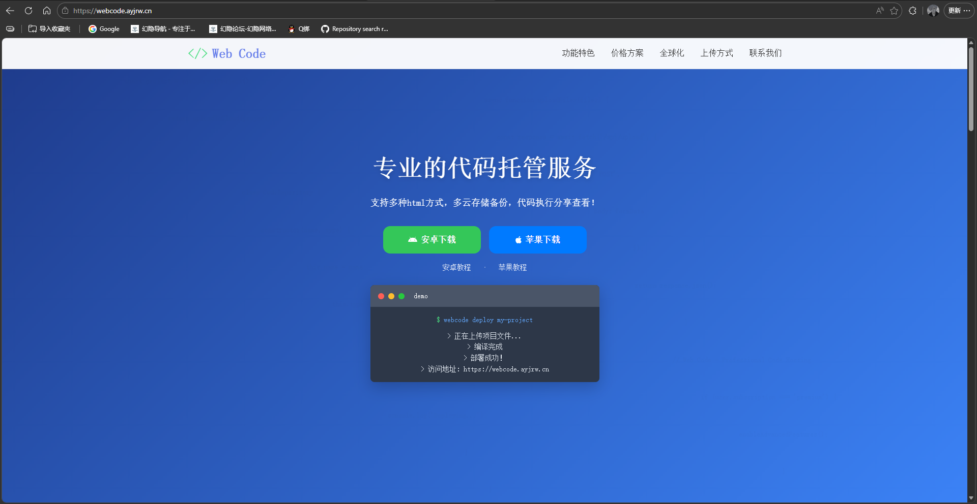Open the Google bookmark

pos(104,29)
